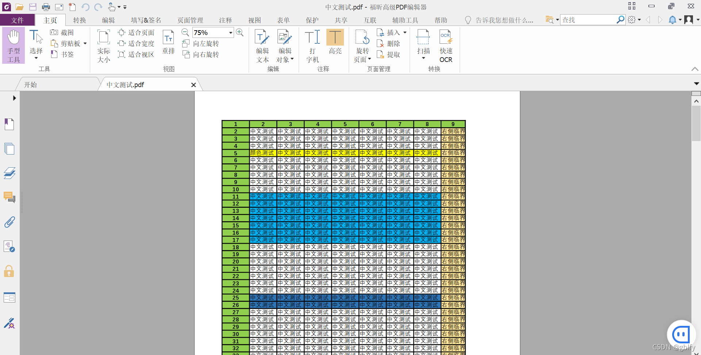Switch to the 注释 ribbon tab

coord(226,20)
